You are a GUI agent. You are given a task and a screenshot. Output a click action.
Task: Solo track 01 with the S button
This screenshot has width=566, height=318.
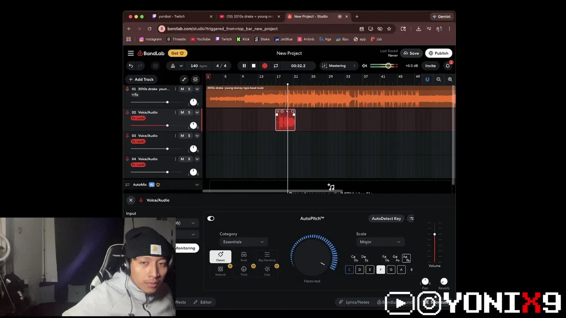tap(189, 89)
